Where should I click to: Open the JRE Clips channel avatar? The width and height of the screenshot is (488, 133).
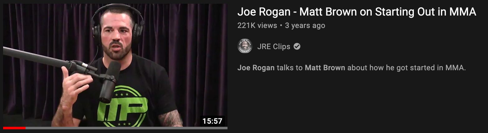point(245,46)
